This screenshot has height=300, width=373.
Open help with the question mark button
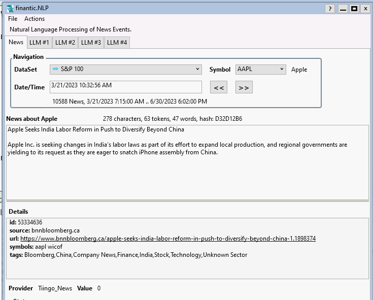tap(330, 9)
